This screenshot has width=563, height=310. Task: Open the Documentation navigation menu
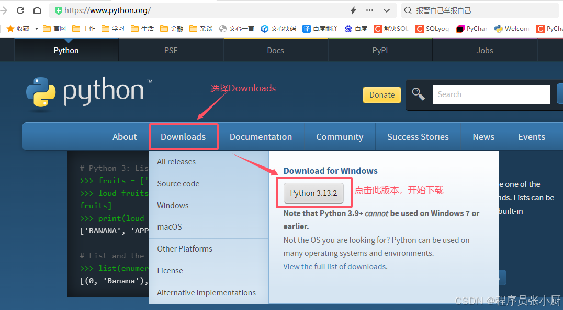tap(261, 137)
